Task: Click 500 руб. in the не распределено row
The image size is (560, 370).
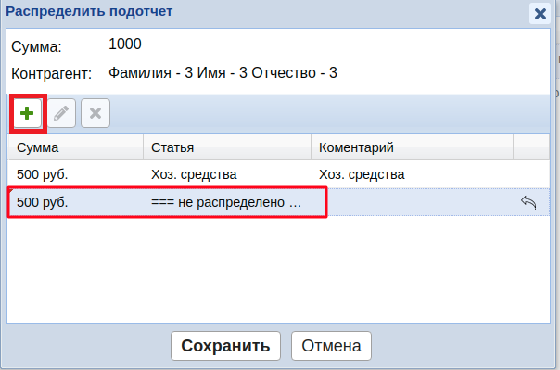Action: coord(42,202)
